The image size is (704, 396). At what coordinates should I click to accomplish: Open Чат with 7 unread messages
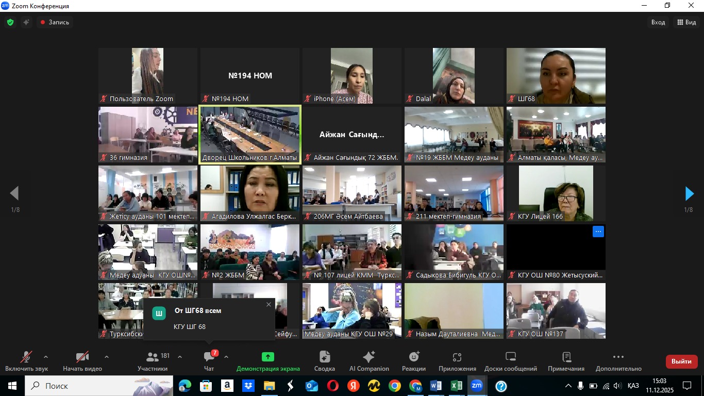(209, 357)
